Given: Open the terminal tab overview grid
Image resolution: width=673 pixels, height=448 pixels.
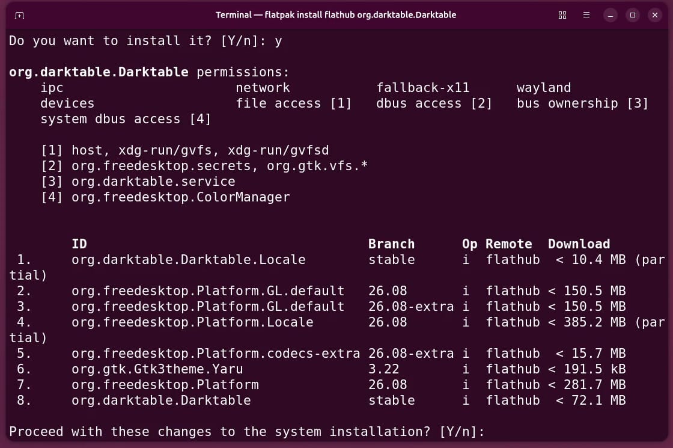Looking at the screenshot, I should 562,16.
